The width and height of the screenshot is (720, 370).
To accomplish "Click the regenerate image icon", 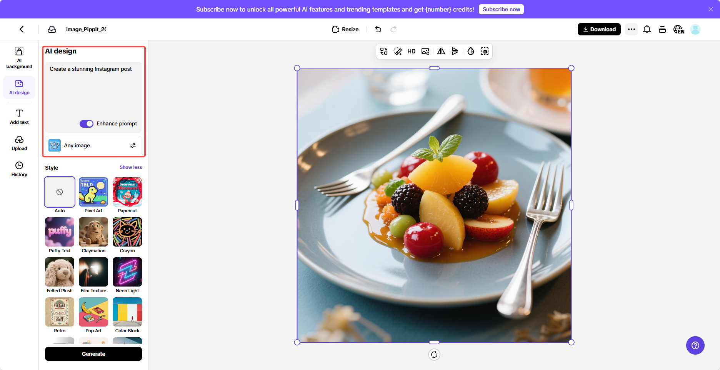I will pyautogui.click(x=425, y=51).
